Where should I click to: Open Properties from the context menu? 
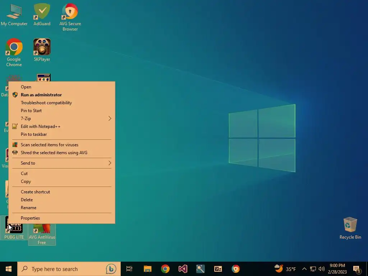pos(62,218)
